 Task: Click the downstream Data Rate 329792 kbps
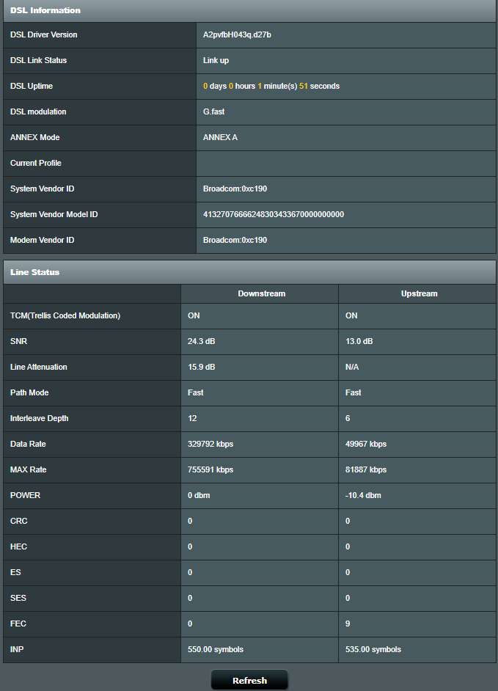point(210,444)
